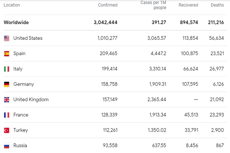230x153 pixels.
Task: Click the Worldwide confirmed total 3,042,444
Action: (105, 22)
